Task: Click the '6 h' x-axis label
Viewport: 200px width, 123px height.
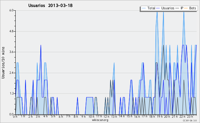Action: (61, 116)
